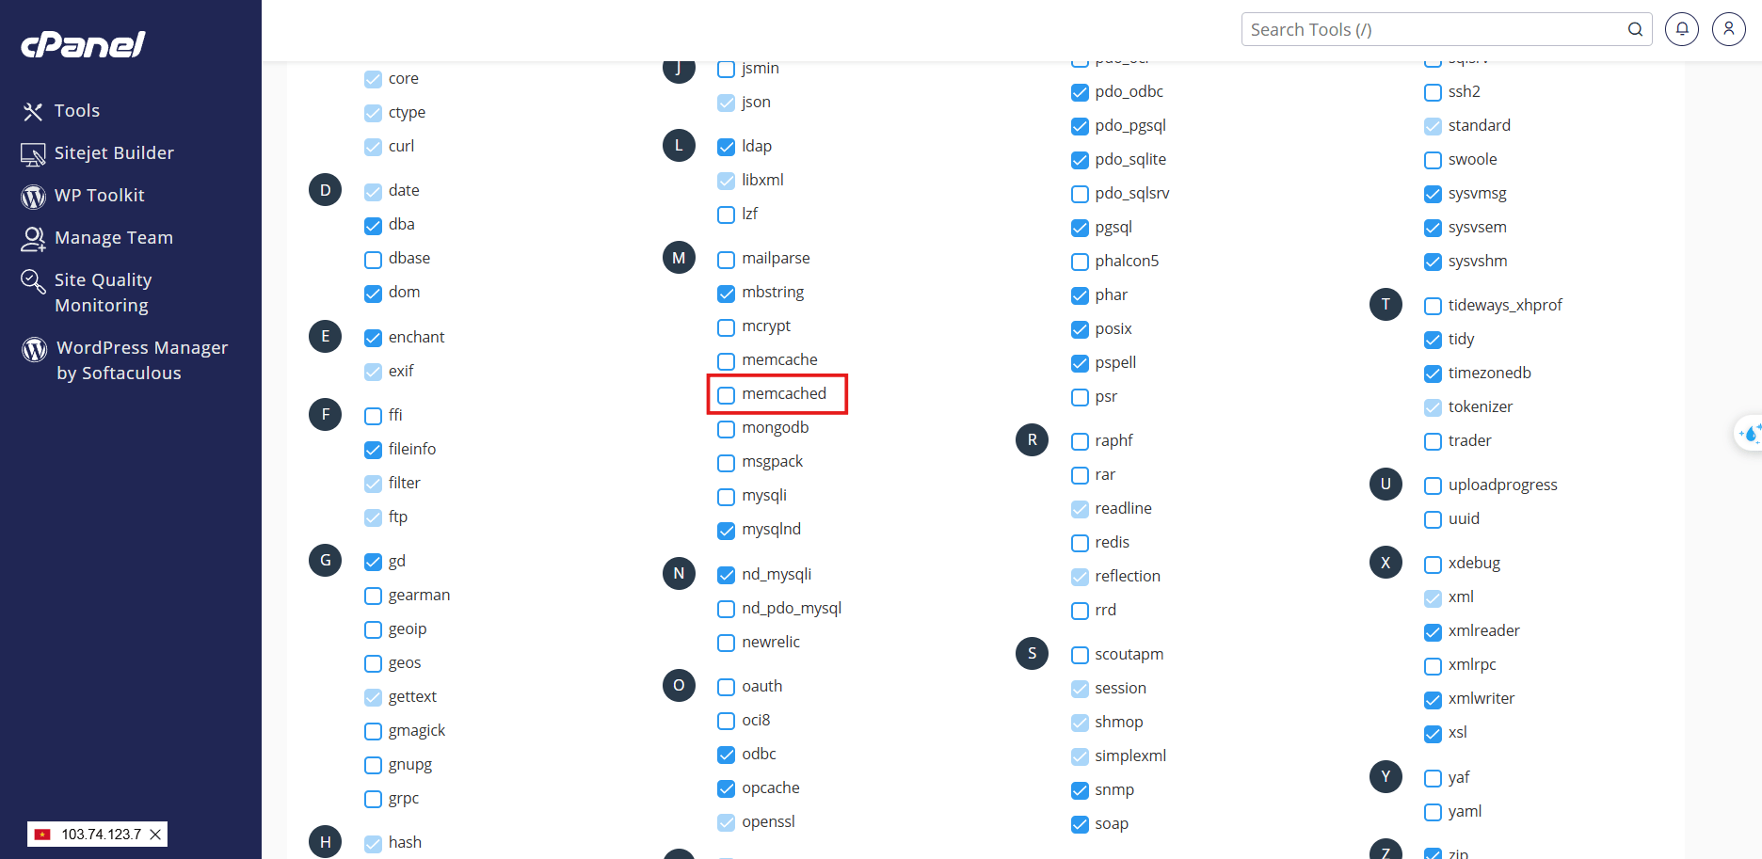Enable the ssh2 extension checkbox
Screen dimensions: 1762x859
coord(1434,93)
